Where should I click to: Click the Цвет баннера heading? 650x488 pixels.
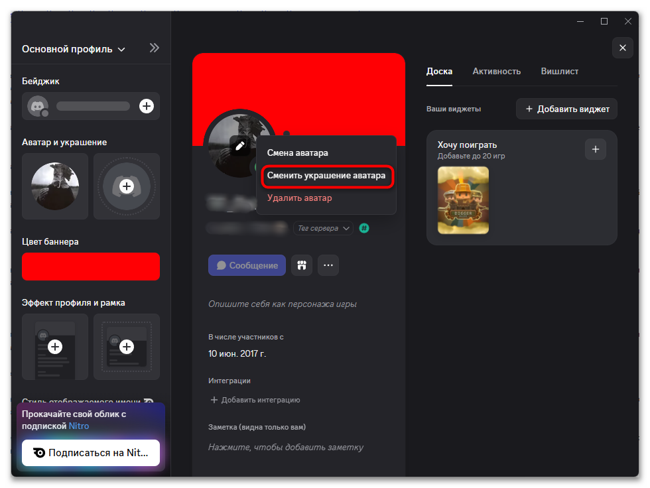50,242
